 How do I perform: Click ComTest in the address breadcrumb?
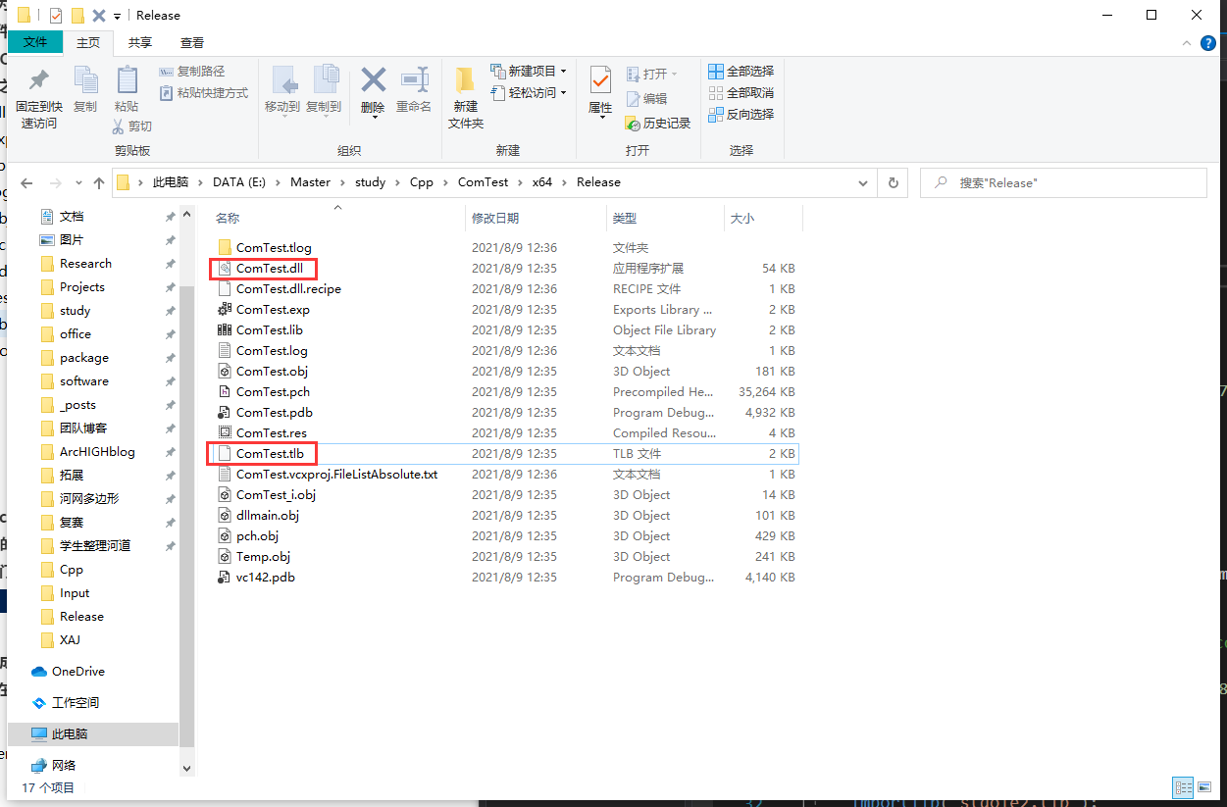tap(483, 182)
